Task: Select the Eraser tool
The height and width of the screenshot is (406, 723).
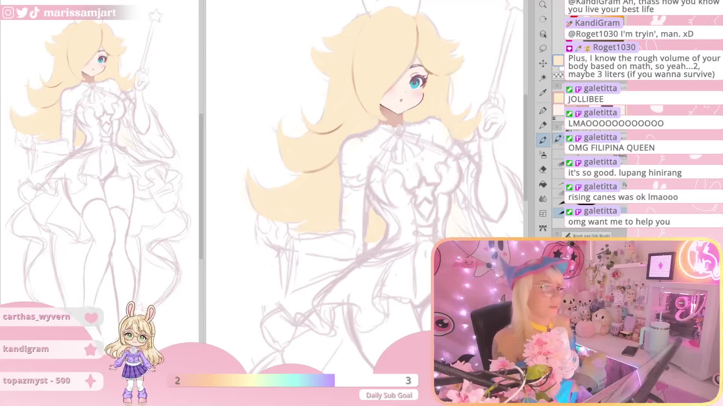Action: (543, 170)
